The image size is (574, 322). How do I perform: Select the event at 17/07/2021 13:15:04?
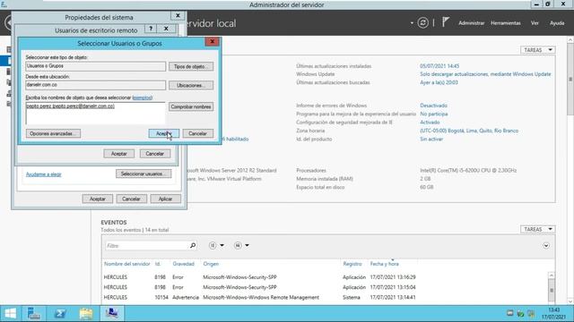point(326,287)
